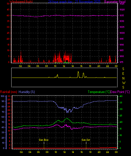This screenshot has width=131, height=156.
Task: Click the 26 value on the rainfall axis
Action: [9, 103]
